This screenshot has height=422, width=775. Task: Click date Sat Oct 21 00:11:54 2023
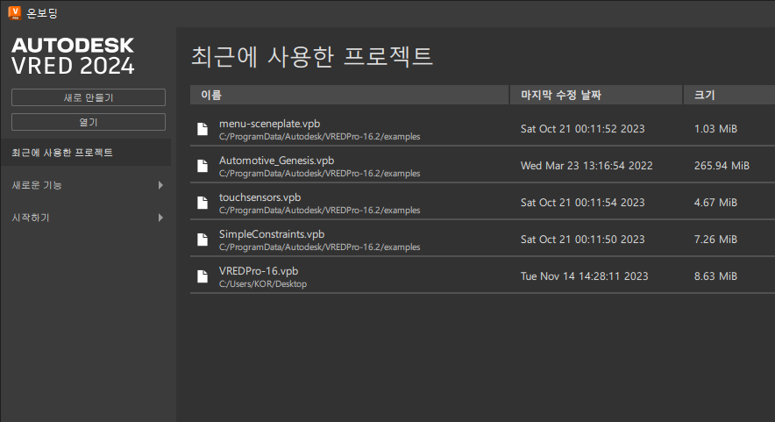point(583,203)
